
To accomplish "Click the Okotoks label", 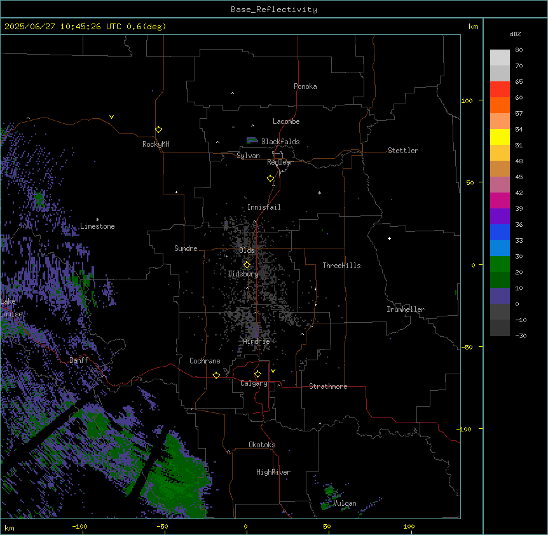I will pyautogui.click(x=262, y=445).
